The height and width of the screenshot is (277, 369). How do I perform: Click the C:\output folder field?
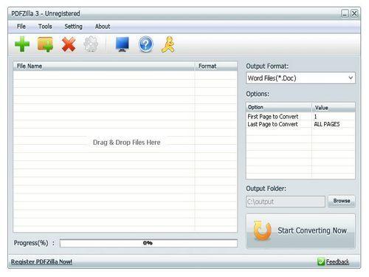click(x=286, y=202)
